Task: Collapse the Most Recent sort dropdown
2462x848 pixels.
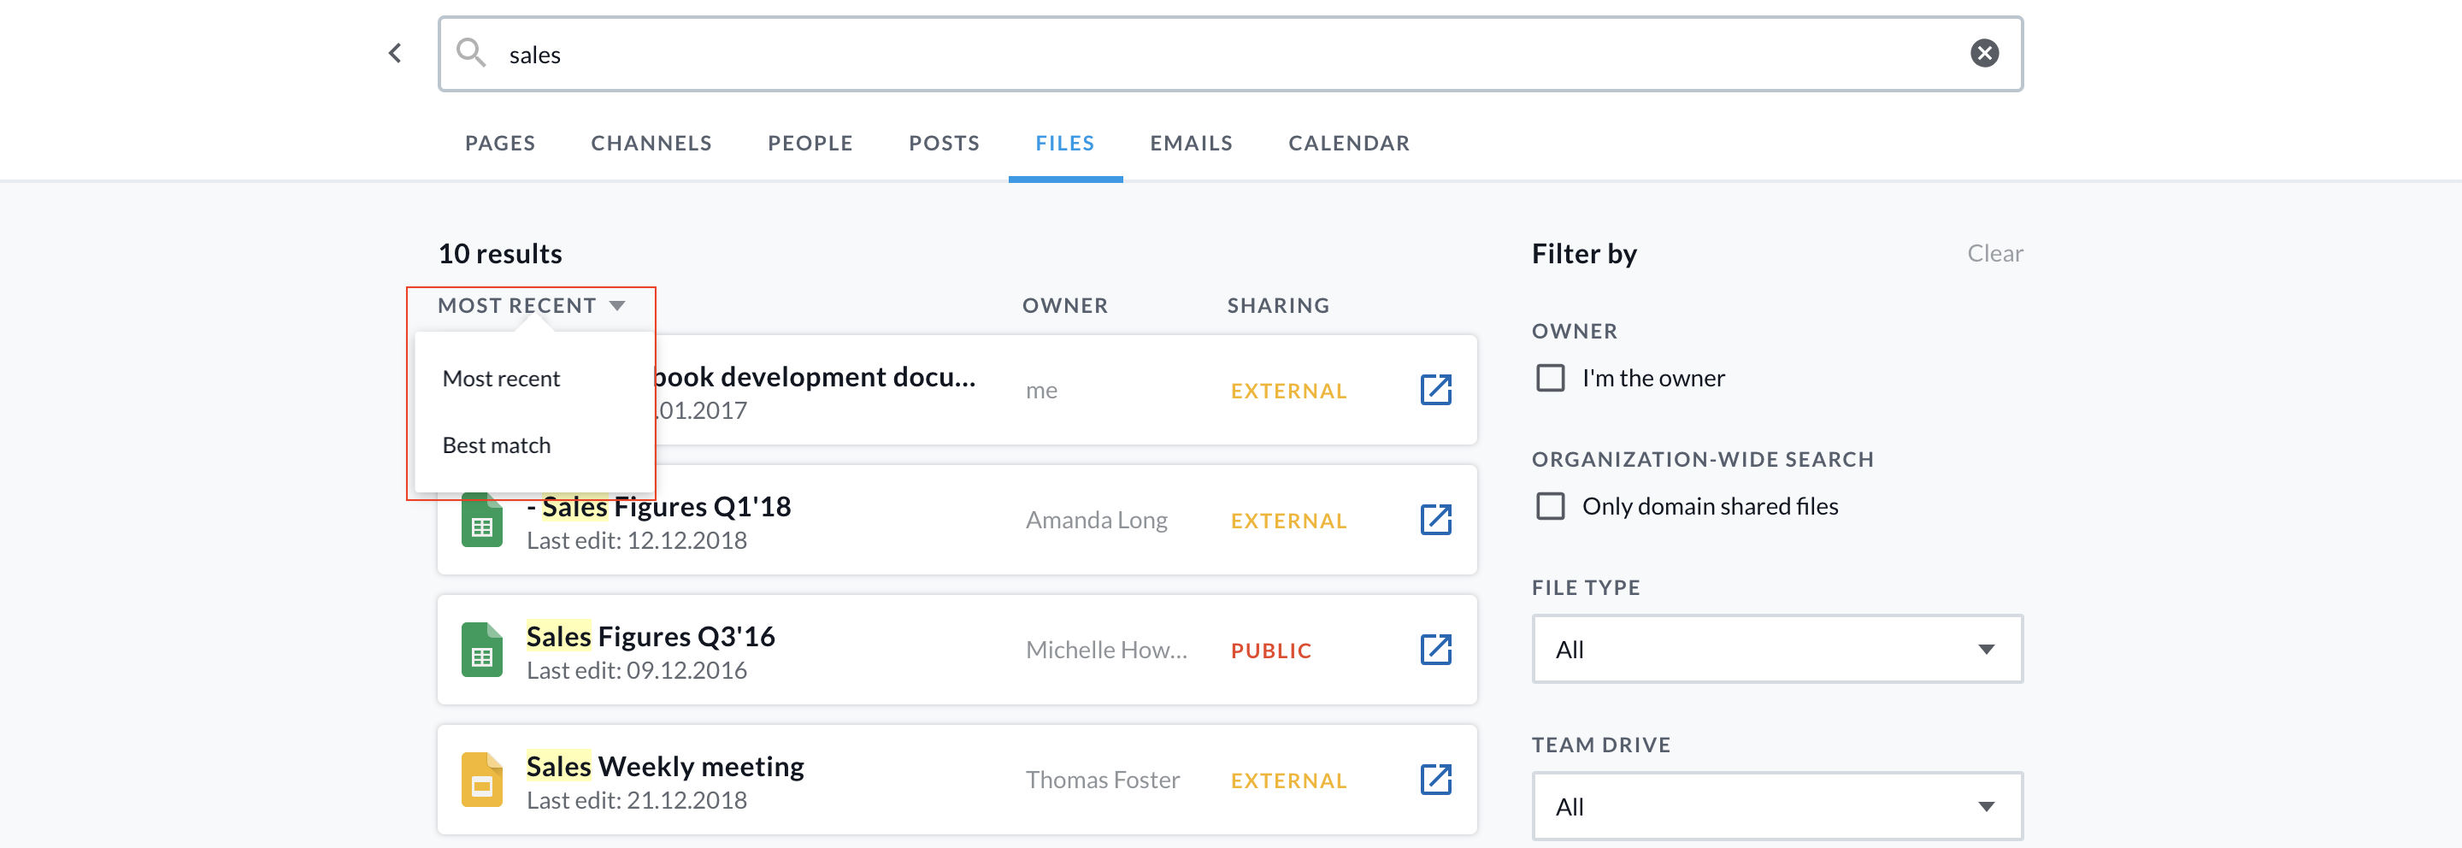Action: click(530, 306)
